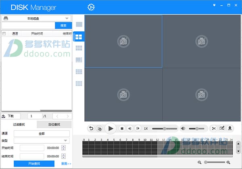
Task: Click the reverse playback button
Action: click(91, 128)
